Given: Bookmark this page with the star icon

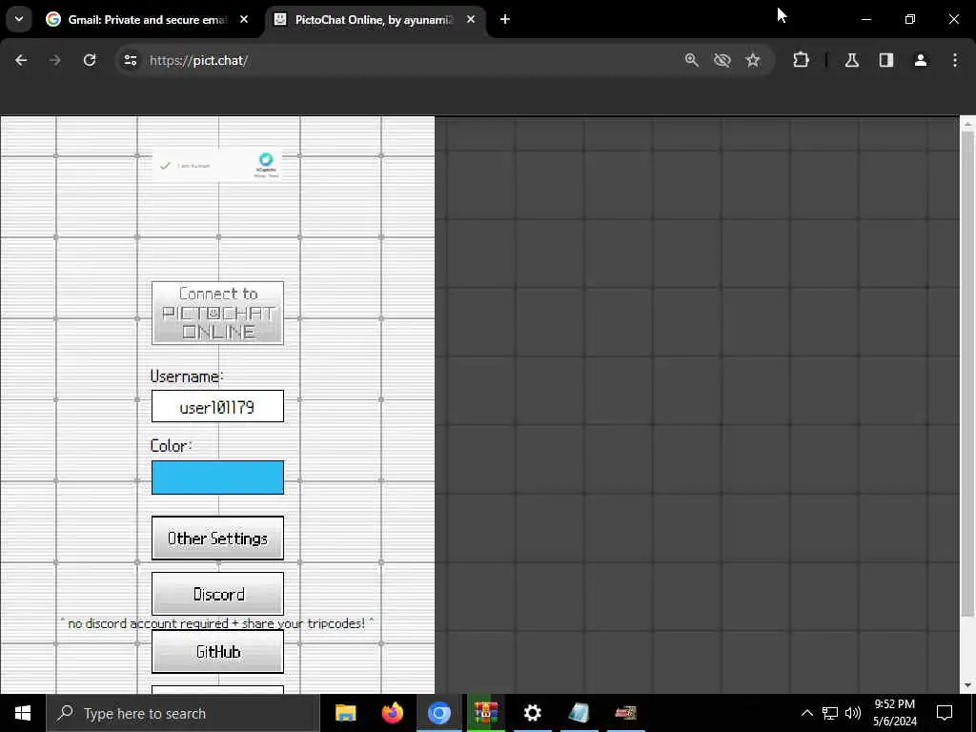Looking at the screenshot, I should (x=753, y=60).
